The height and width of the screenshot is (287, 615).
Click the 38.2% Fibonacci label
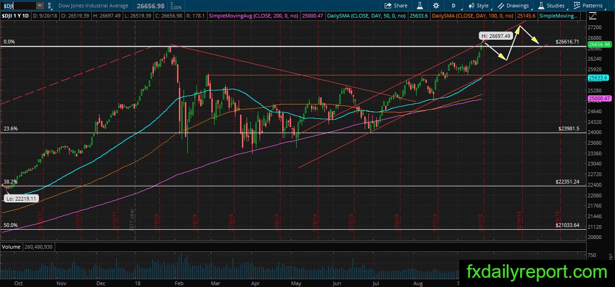pyautogui.click(x=11, y=182)
